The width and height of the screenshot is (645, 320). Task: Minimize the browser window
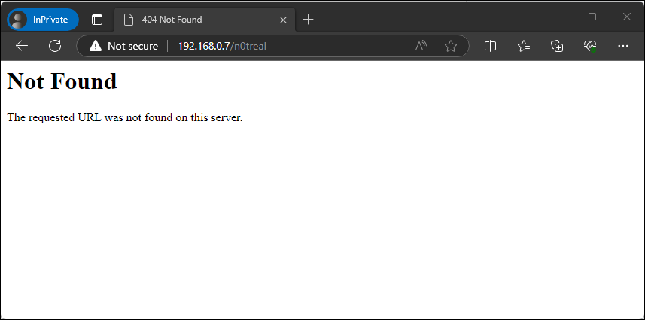click(558, 17)
